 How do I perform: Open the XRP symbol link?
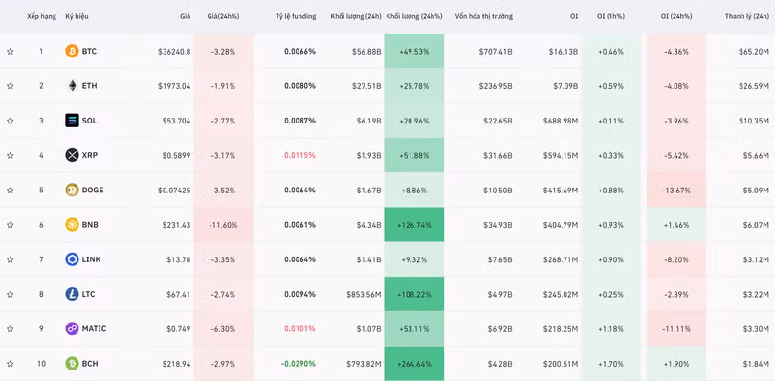coord(90,155)
